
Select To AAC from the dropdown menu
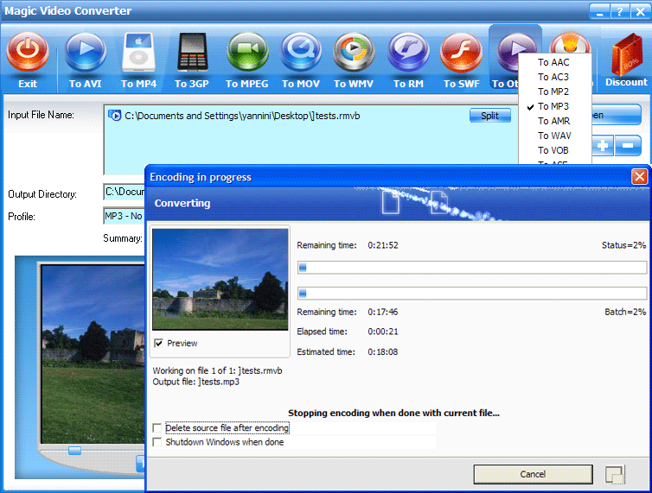pos(553,62)
